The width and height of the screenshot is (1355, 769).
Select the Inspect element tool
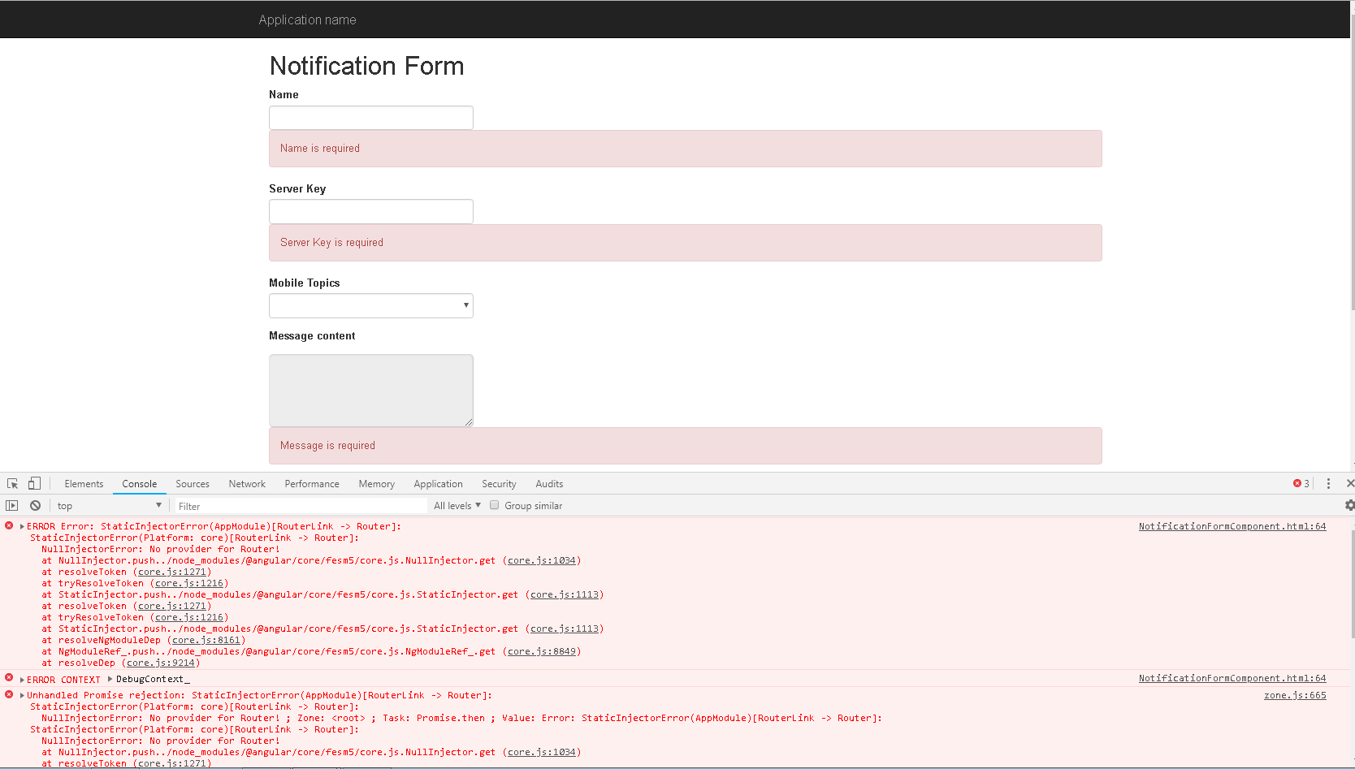point(11,483)
